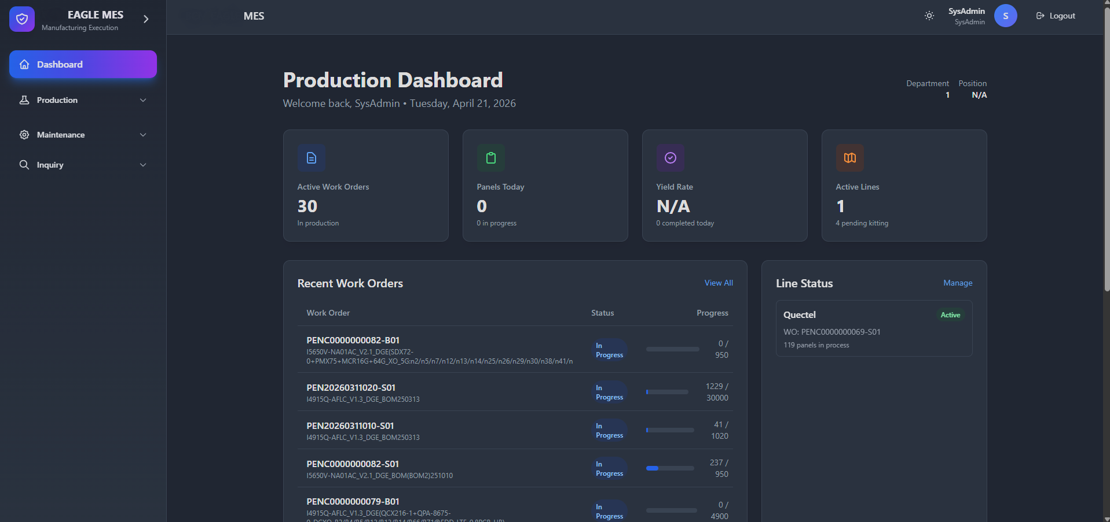Click the Panels Today card value 0
The image size is (1110, 522).
point(482,206)
